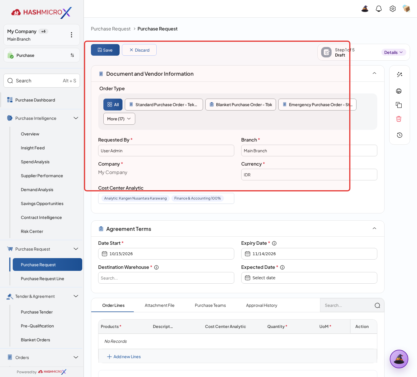Screen dimensions: 417x377
Task: Open Risk Center menu item
Action: (x=32, y=231)
